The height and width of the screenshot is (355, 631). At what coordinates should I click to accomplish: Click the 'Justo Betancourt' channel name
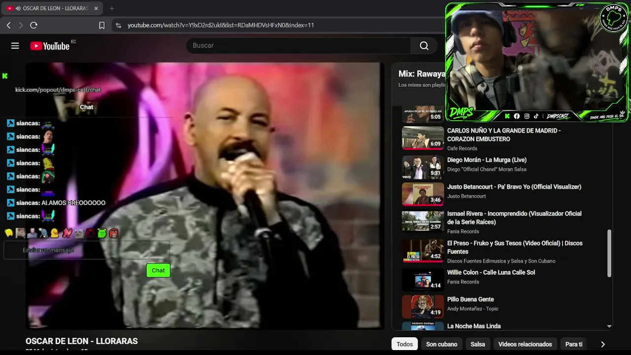(x=466, y=196)
